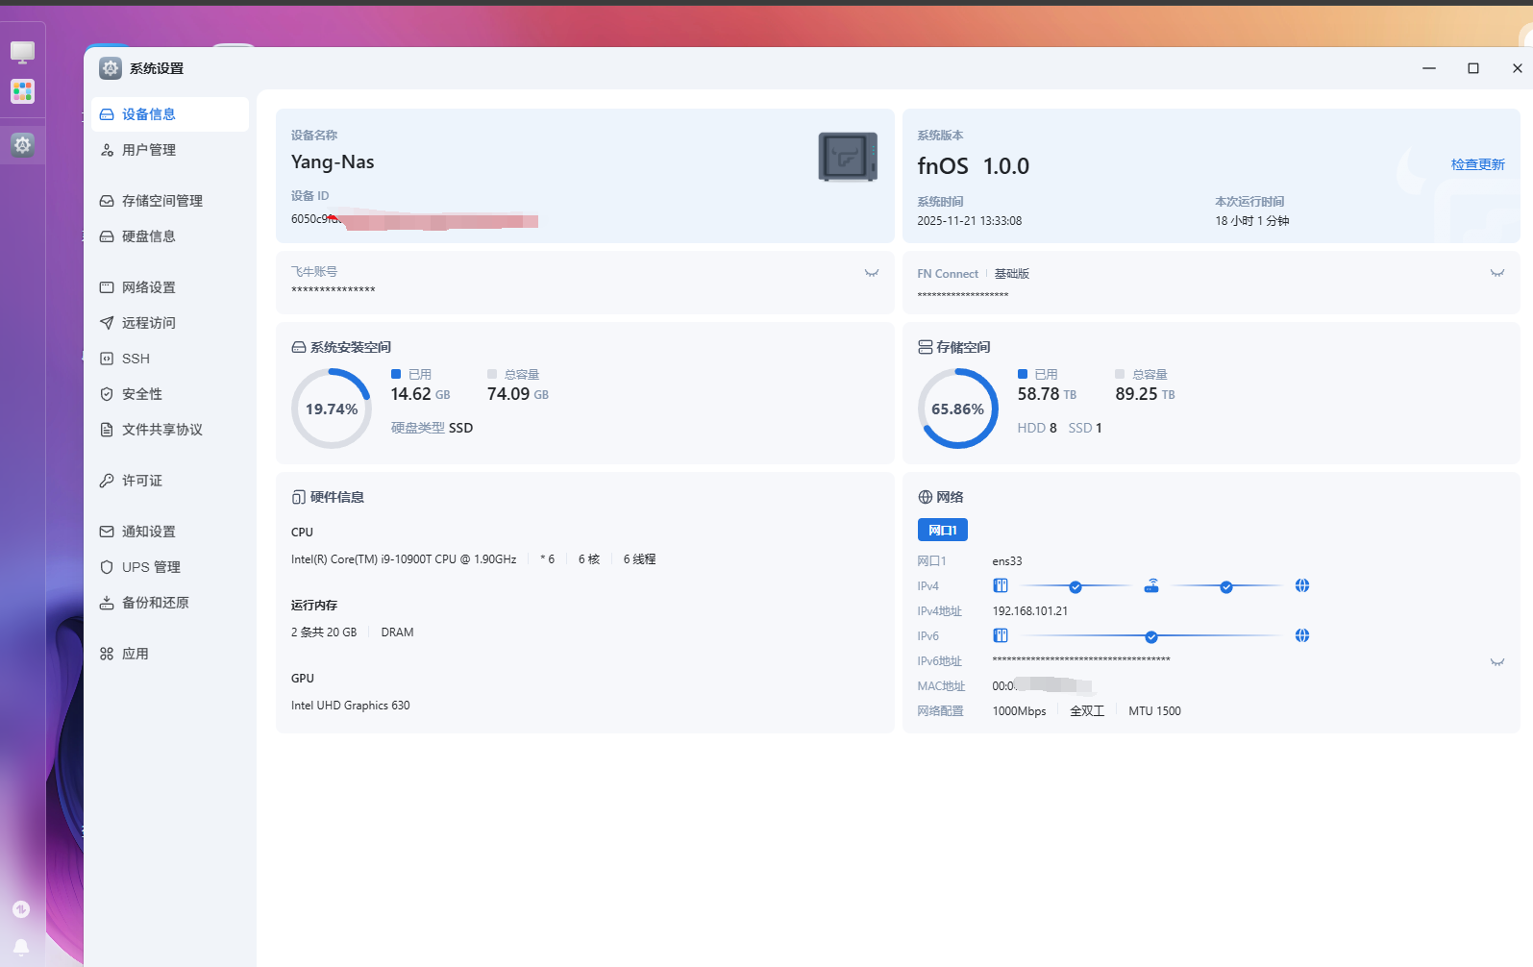Go to 网络设置 in the sidebar
Screen dimensions: 1533x967
click(148, 287)
